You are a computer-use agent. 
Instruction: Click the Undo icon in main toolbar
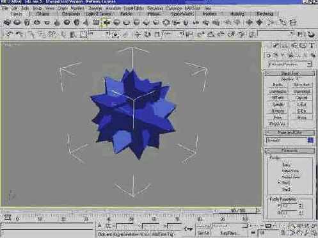[x=9, y=34]
